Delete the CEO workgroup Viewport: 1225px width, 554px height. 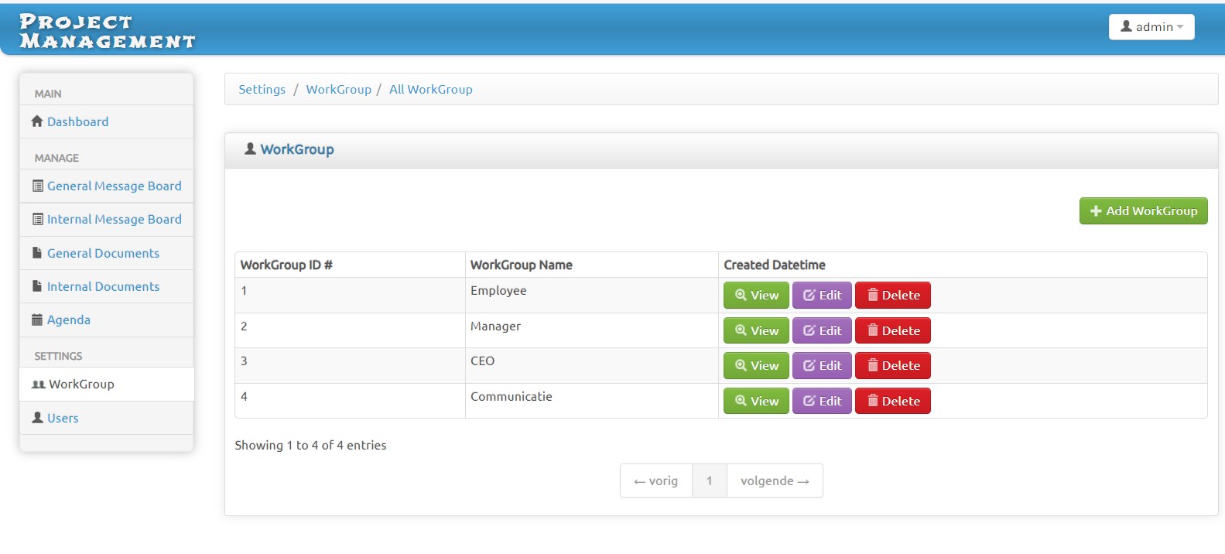(x=893, y=366)
